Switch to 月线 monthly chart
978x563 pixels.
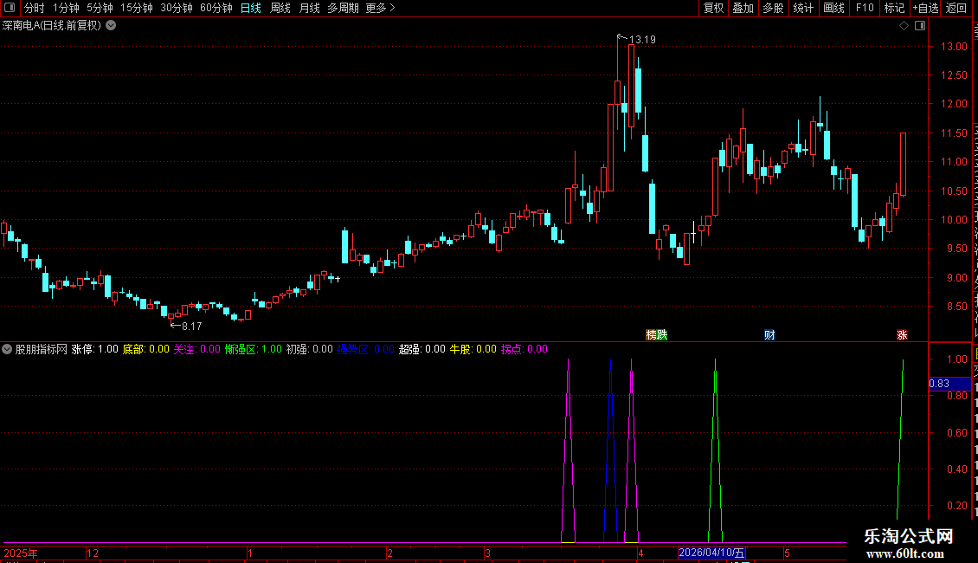[x=309, y=8]
